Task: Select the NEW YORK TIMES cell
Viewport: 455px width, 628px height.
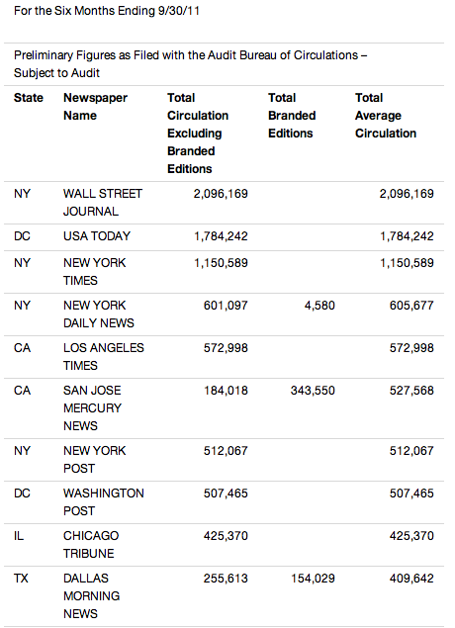Action: tap(95, 272)
